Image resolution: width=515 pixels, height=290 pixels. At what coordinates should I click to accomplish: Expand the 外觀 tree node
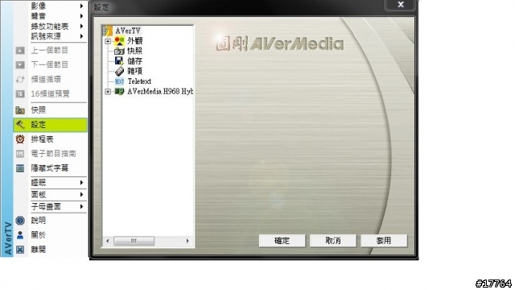[108, 41]
